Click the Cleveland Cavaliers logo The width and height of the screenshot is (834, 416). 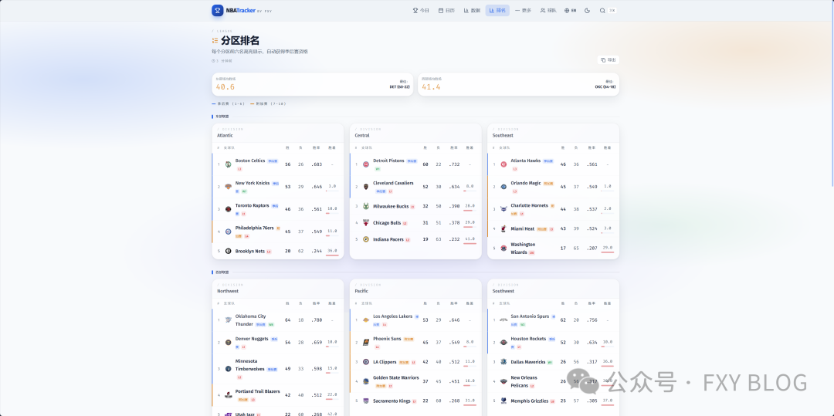[x=366, y=187]
